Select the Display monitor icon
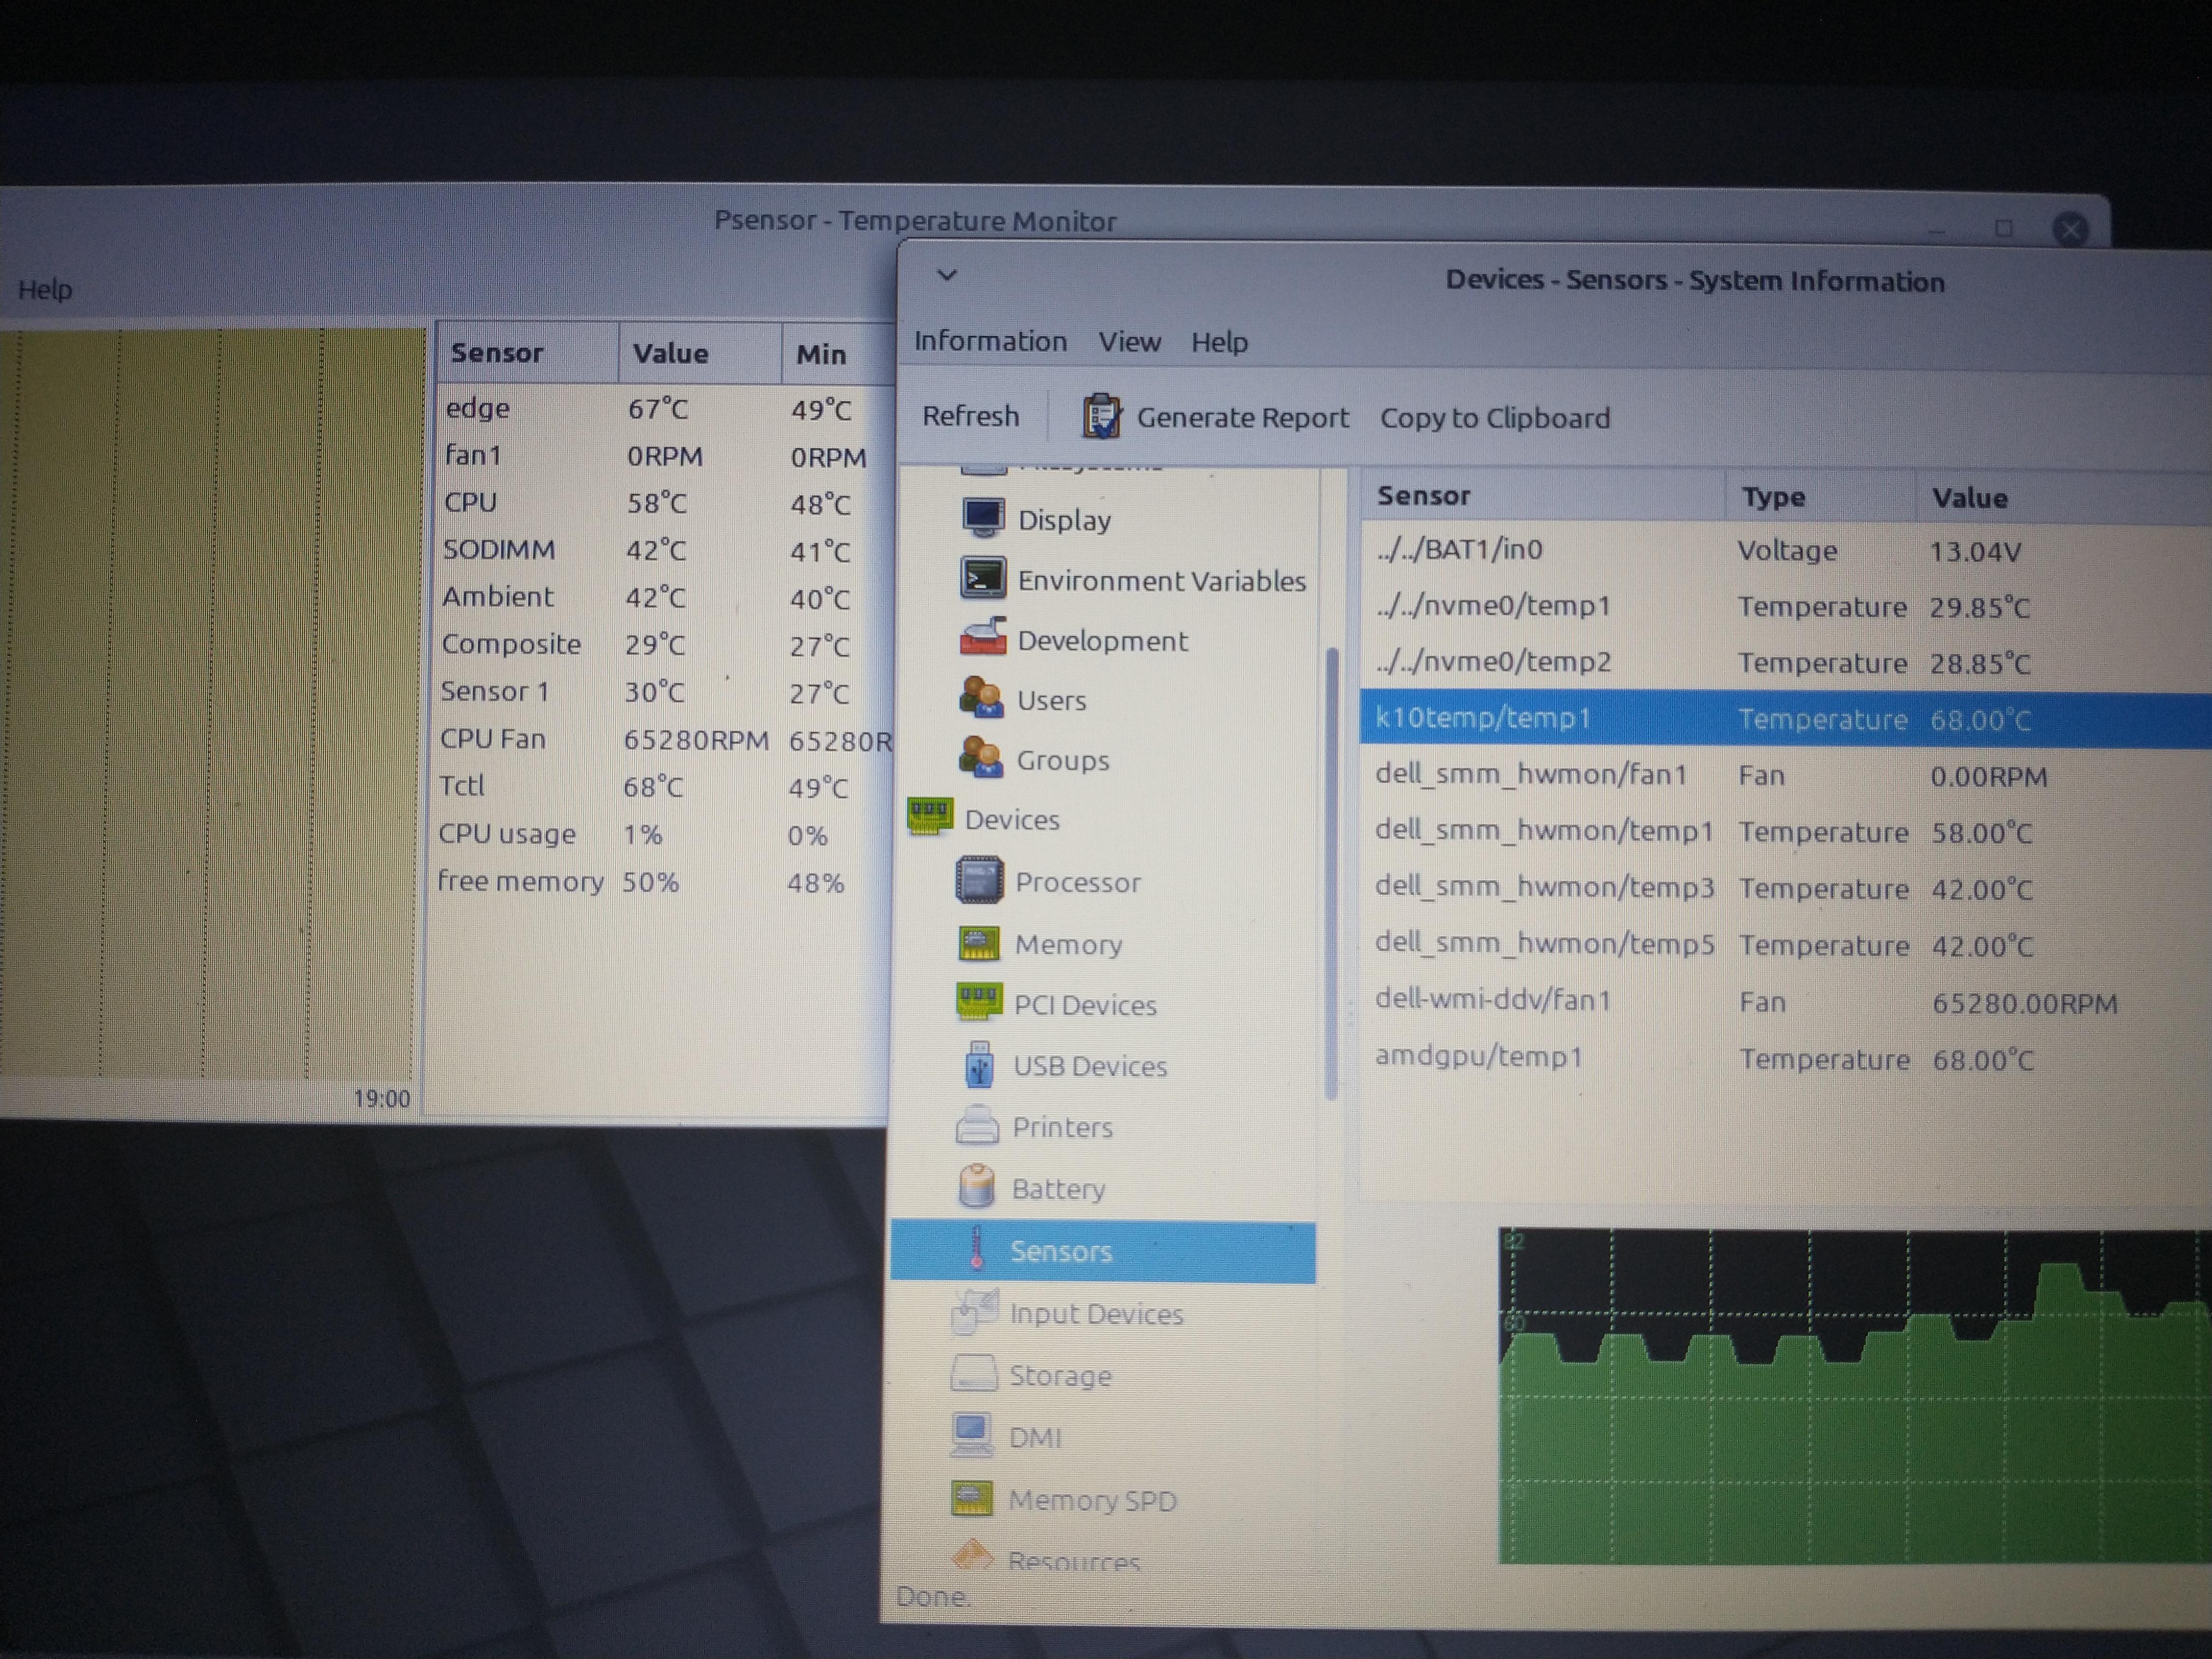2212x1659 pixels. (x=983, y=518)
